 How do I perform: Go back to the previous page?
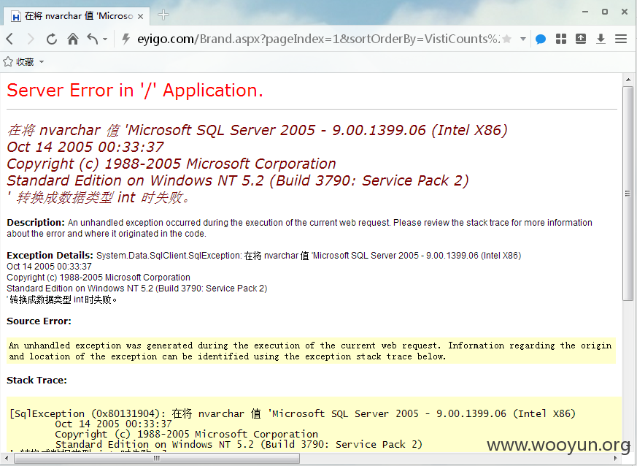(x=10, y=39)
